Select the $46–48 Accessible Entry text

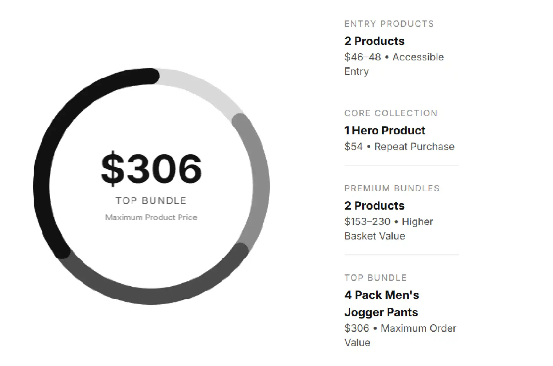[394, 64]
